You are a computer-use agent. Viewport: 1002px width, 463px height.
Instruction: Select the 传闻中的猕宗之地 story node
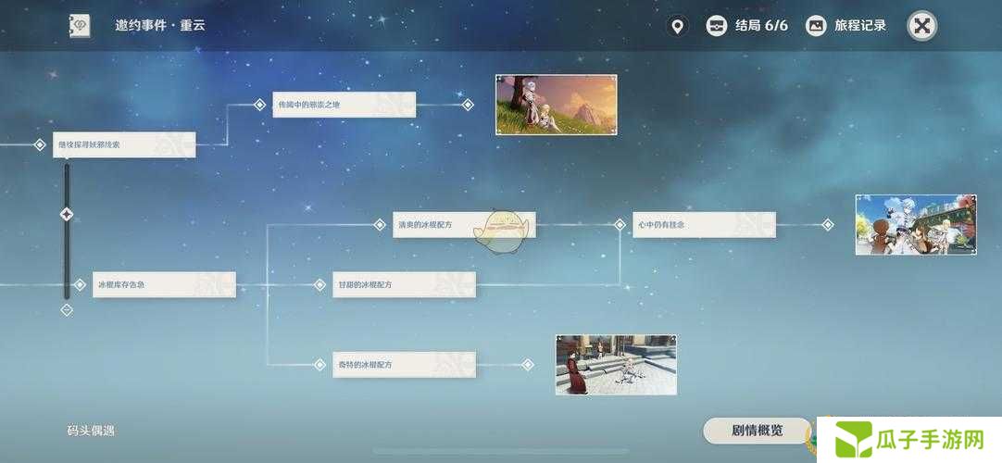tap(344, 105)
